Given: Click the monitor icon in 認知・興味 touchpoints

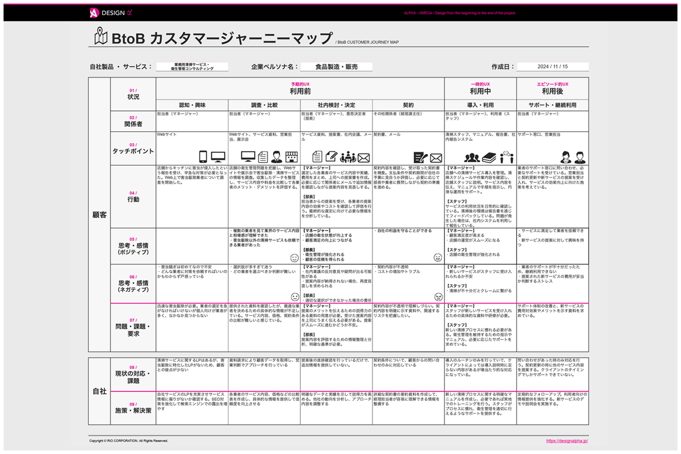Looking at the screenshot, I should tap(218, 156).
